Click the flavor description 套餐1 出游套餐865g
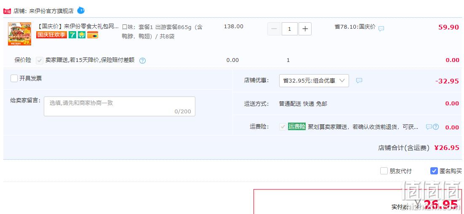This screenshot has height=214, width=464. point(162,32)
